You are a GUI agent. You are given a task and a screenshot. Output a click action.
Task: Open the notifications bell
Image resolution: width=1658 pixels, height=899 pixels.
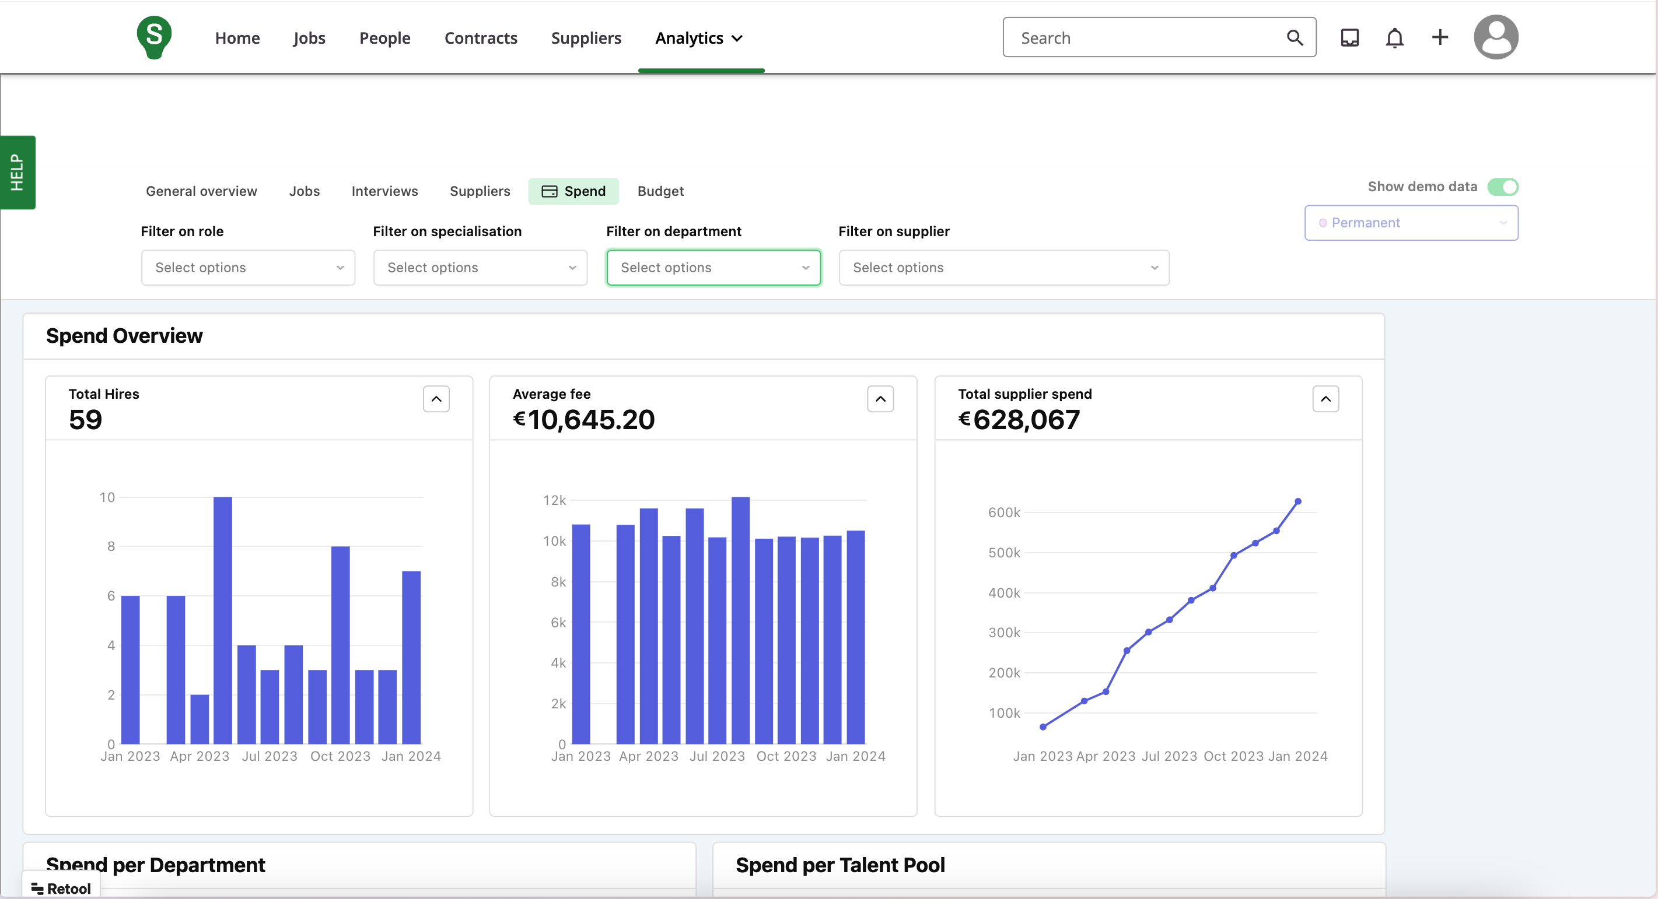[x=1394, y=38]
